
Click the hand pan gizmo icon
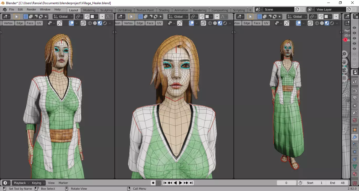click(x=345, y=62)
